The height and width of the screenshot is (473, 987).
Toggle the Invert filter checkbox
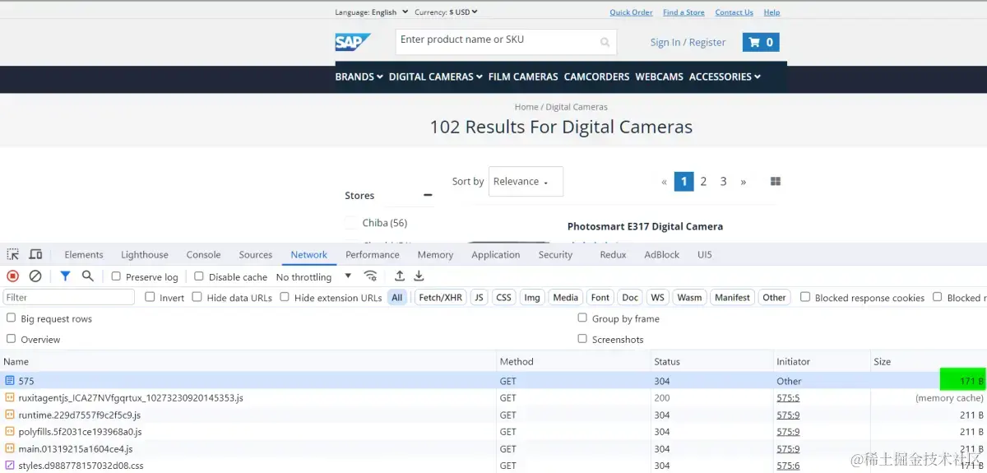pos(150,297)
